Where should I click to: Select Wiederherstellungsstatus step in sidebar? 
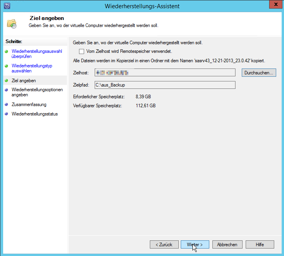34,114
